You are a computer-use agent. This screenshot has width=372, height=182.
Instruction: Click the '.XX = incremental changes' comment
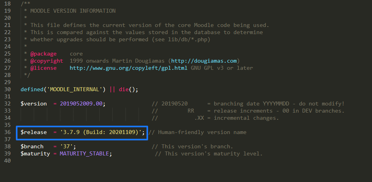237,118
